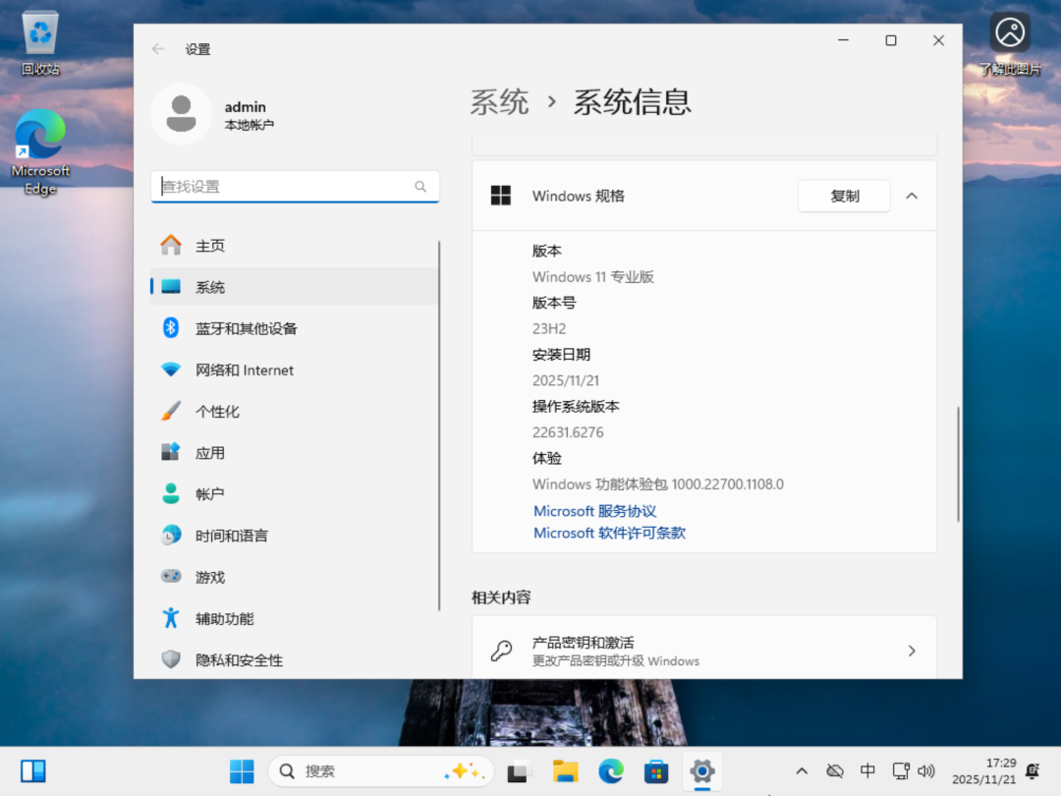1061x796 pixels.
Task: Select 隐私和安全性 menu entry
Action: point(295,659)
